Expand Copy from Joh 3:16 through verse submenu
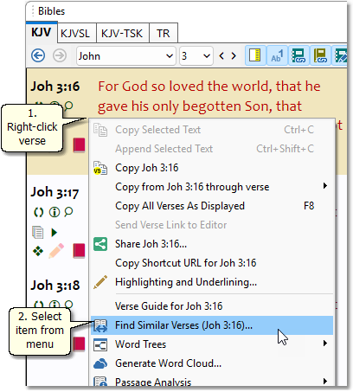The height and width of the screenshot is (392, 353). tap(212, 187)
